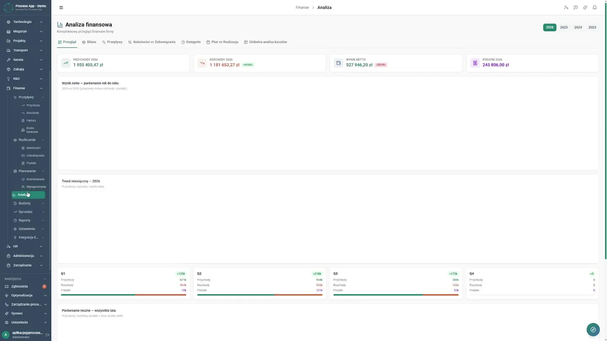Open the Plan vs Realizacja tab
The image size is (607, 341).
(x=222, y=42)
